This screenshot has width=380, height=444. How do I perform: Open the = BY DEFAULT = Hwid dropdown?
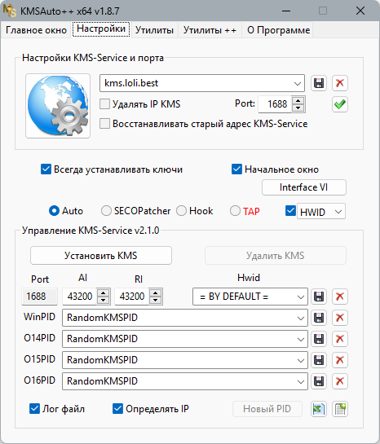pyautogui.click(x=301, y=297)
